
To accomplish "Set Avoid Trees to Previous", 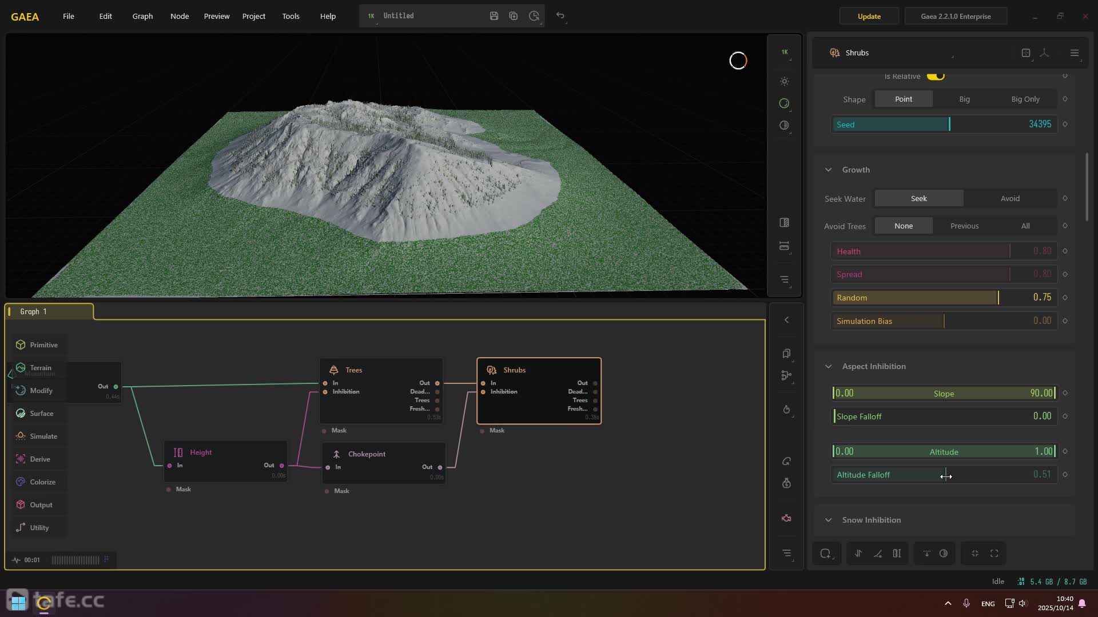I will [964, 226].
